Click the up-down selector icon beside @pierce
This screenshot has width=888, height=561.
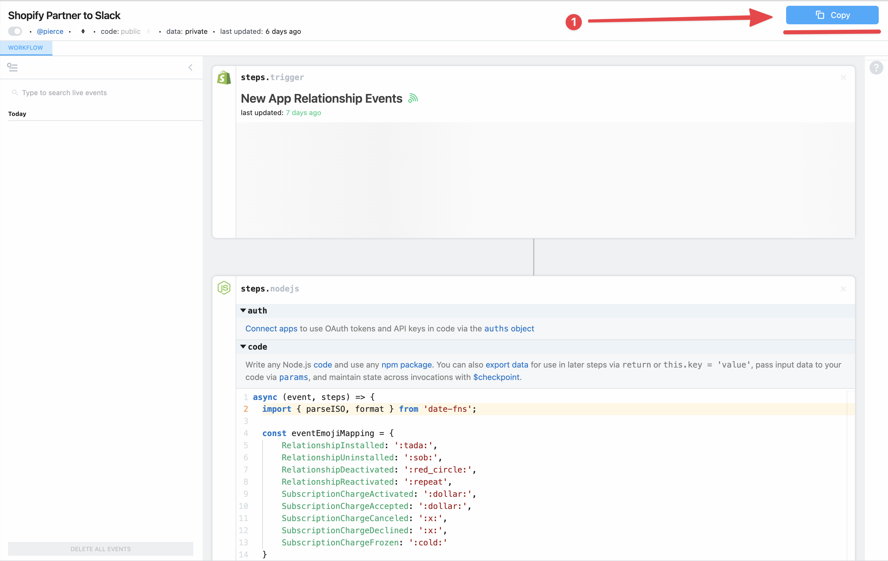click(x=83, y=31)
